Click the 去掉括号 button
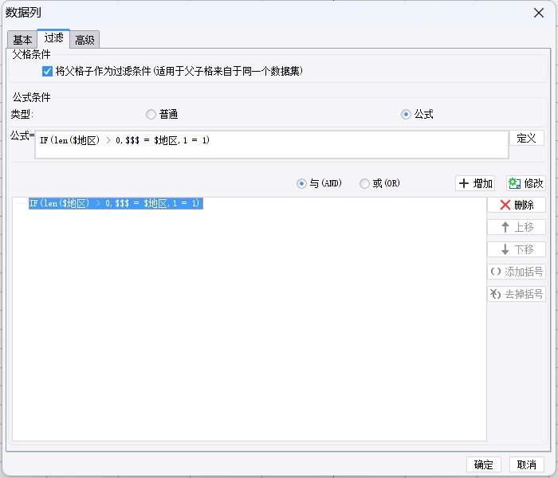The image size is (558, 478). pos(517,294)
